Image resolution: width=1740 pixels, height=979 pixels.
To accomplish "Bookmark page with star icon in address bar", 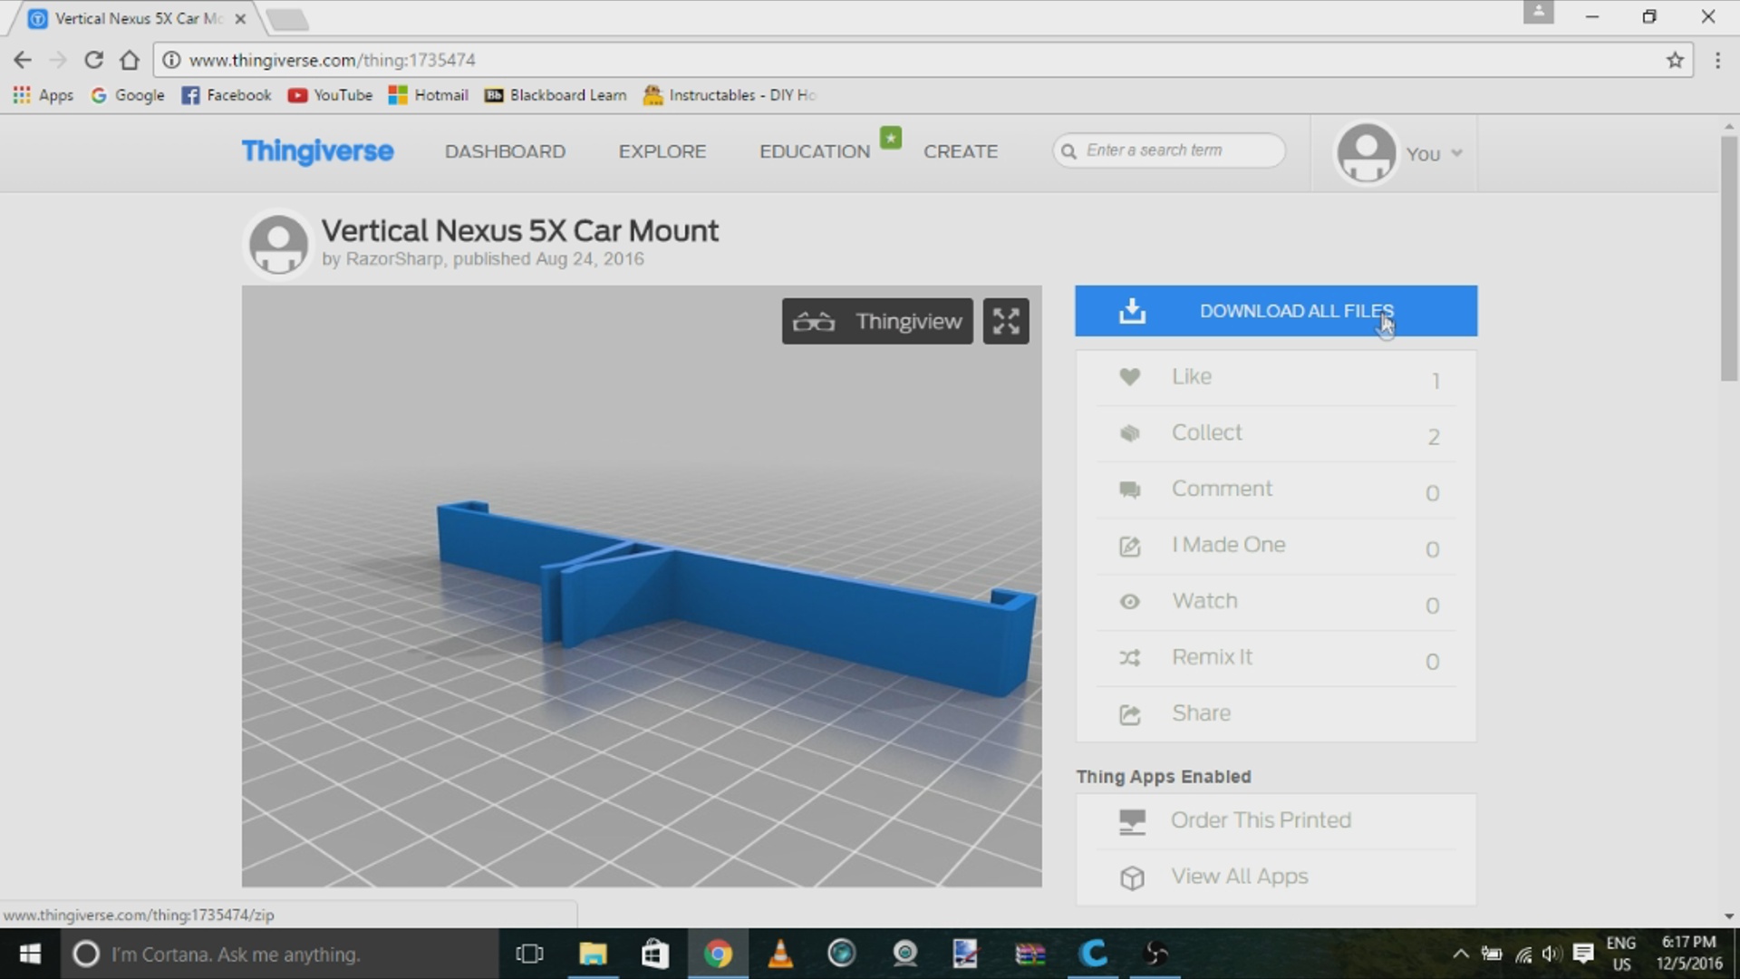I will (1675, 60).
